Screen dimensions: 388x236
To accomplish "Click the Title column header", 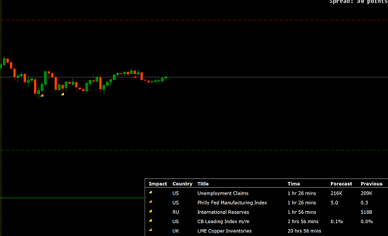I will 203,184.
